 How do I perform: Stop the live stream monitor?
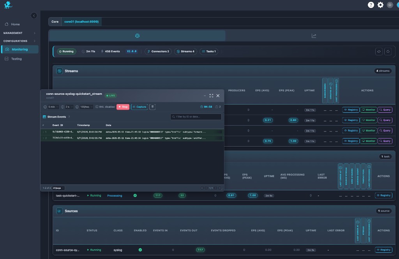click(123, 107)
